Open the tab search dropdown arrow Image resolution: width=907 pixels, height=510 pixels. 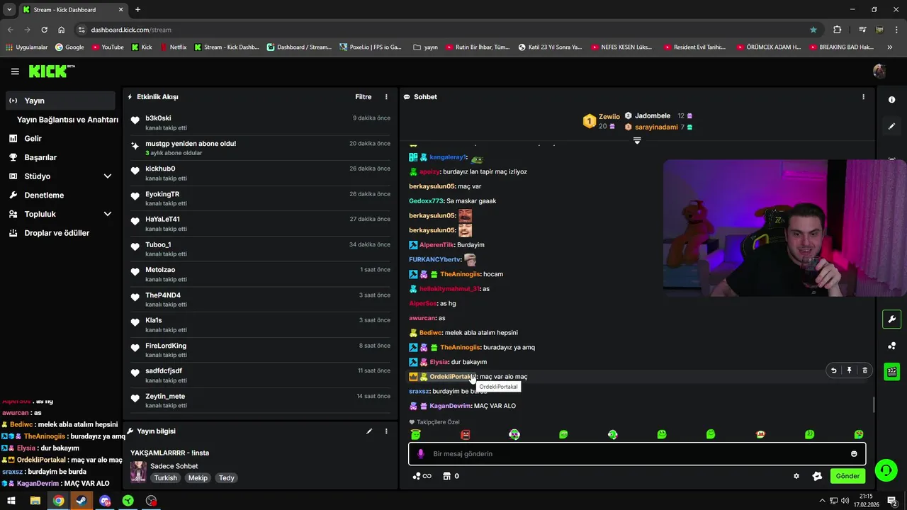coord(9,10)
